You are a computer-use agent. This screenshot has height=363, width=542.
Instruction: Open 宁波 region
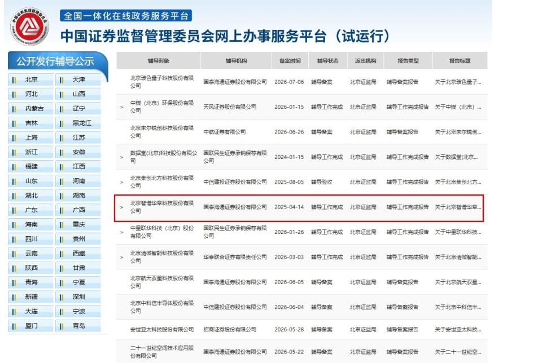coord(78,312)
